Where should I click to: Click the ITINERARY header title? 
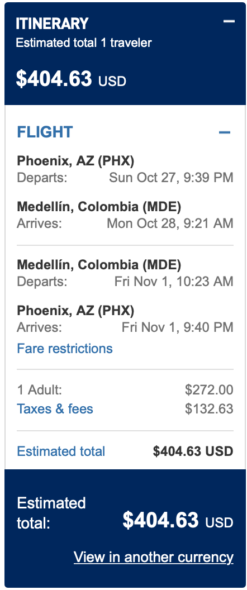(52, 23)
